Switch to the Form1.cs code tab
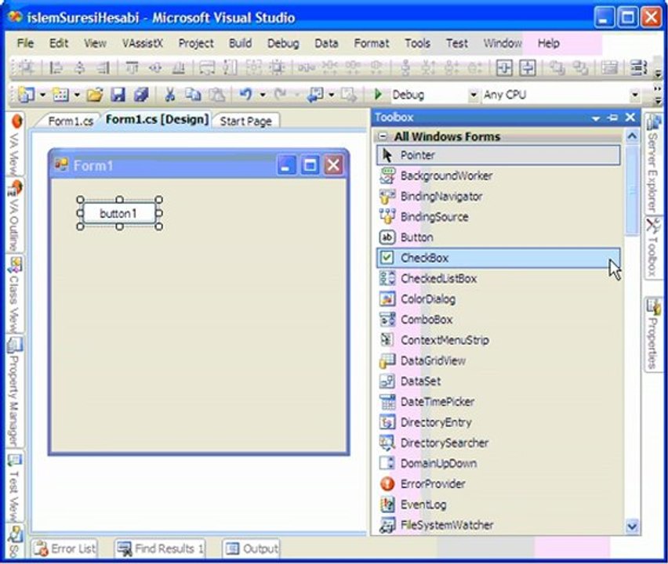Screen dimensions: 668x564 pos(71,121)
